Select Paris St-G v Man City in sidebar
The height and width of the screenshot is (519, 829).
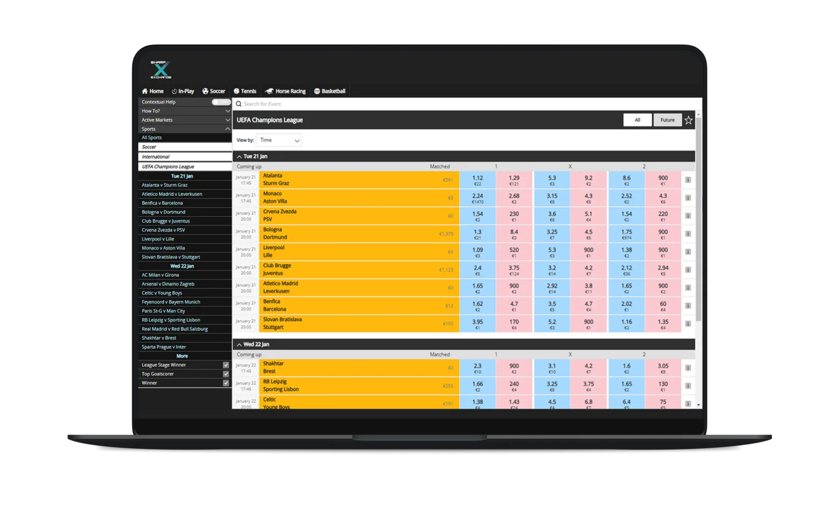(185, 311)
